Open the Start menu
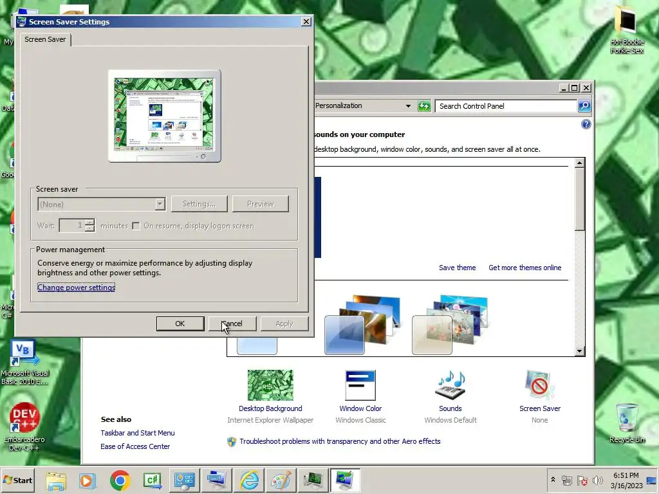 (x=17, y=480)
